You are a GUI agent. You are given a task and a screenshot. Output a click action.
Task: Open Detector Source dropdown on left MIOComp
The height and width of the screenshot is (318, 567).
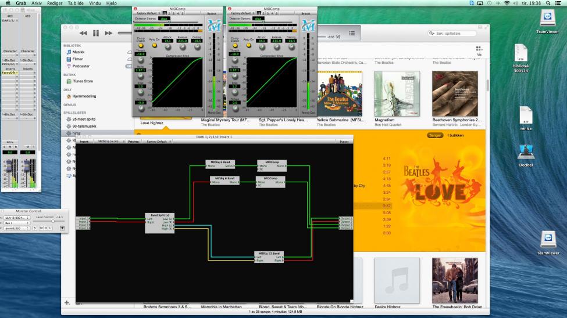(164, 19)
